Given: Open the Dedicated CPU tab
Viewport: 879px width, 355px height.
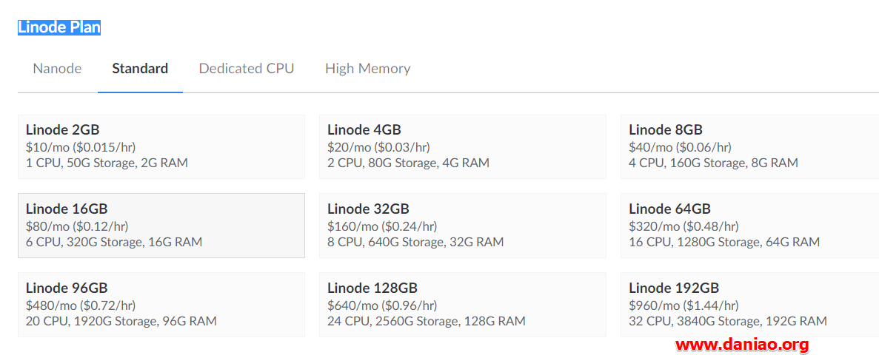Looking at the screenshot, I should [247, 69].
